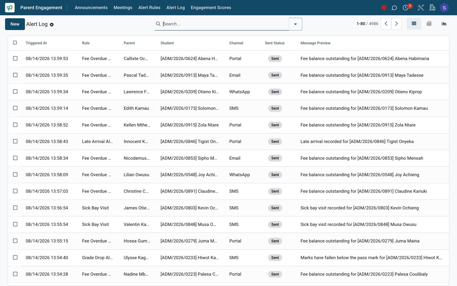The height and width of the screenshot is (286, 457).
Task: Sort by Sent Status column header
Action: 274,43
